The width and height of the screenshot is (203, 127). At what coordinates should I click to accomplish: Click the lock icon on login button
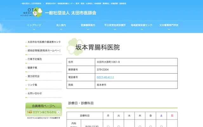coord(29,112)
